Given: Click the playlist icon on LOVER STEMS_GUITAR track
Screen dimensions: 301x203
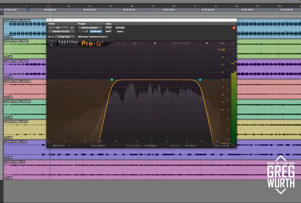Looking at the screenshot, I should click(x=5, y=97).
